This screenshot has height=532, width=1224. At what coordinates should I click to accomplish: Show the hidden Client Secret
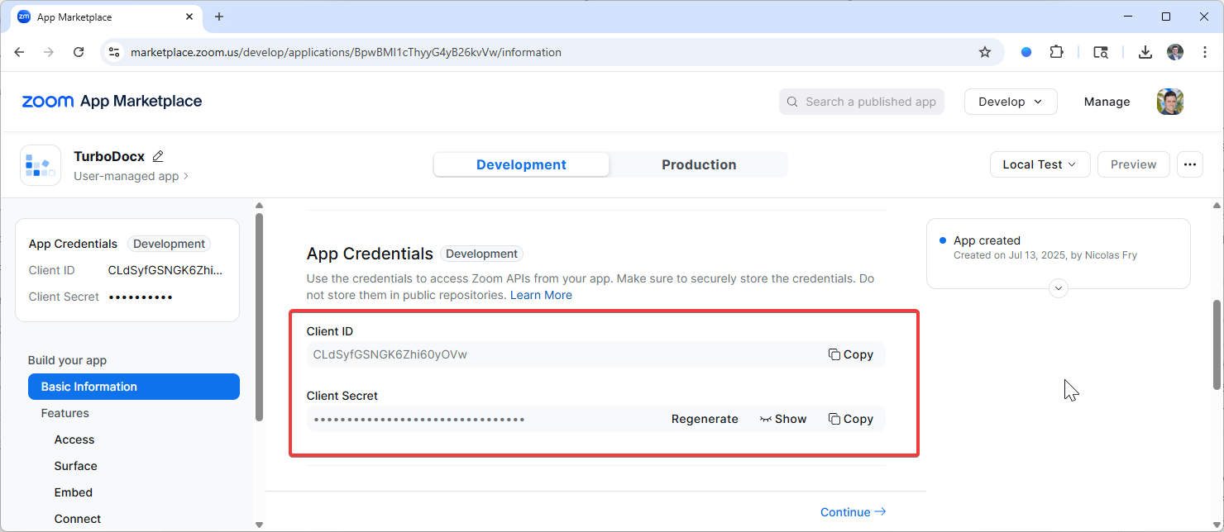783,419
